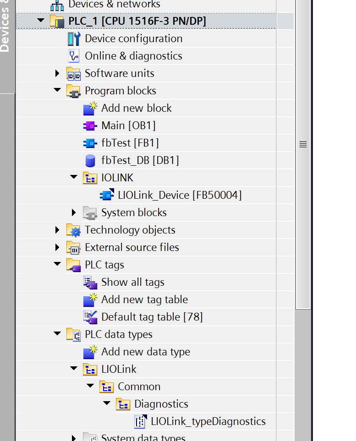
Task: Click the Show all tags icon
Action: [90, 283]
